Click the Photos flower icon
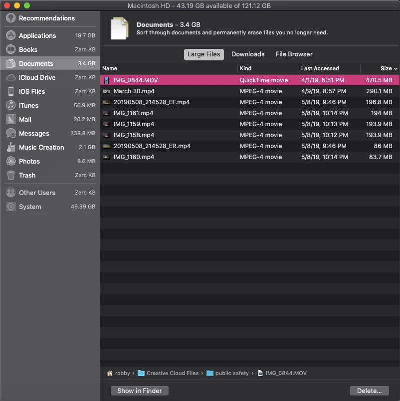Image resolution: width=400 pixels, height=401 pixels. point(11,161)
